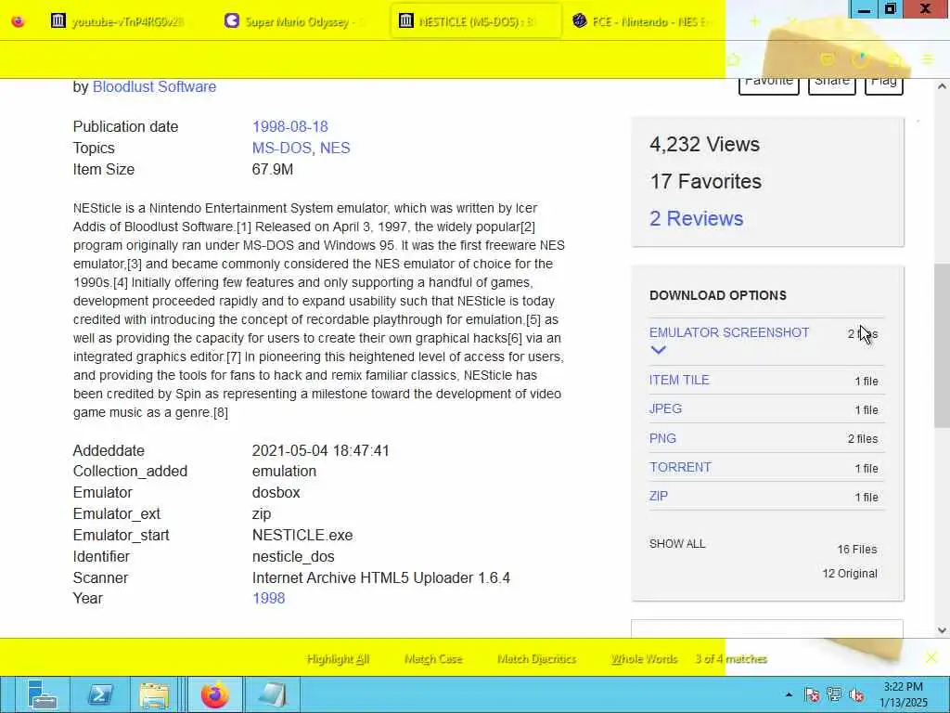The width and height of the screenshot is (950, 713).
Task: Open the NES topic link
Action: [x=335, y=148]
